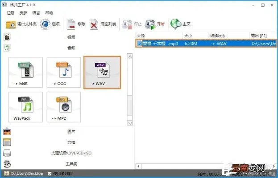
Task: Minimize the 格式工厂 window
Action: tap(253, 5)
